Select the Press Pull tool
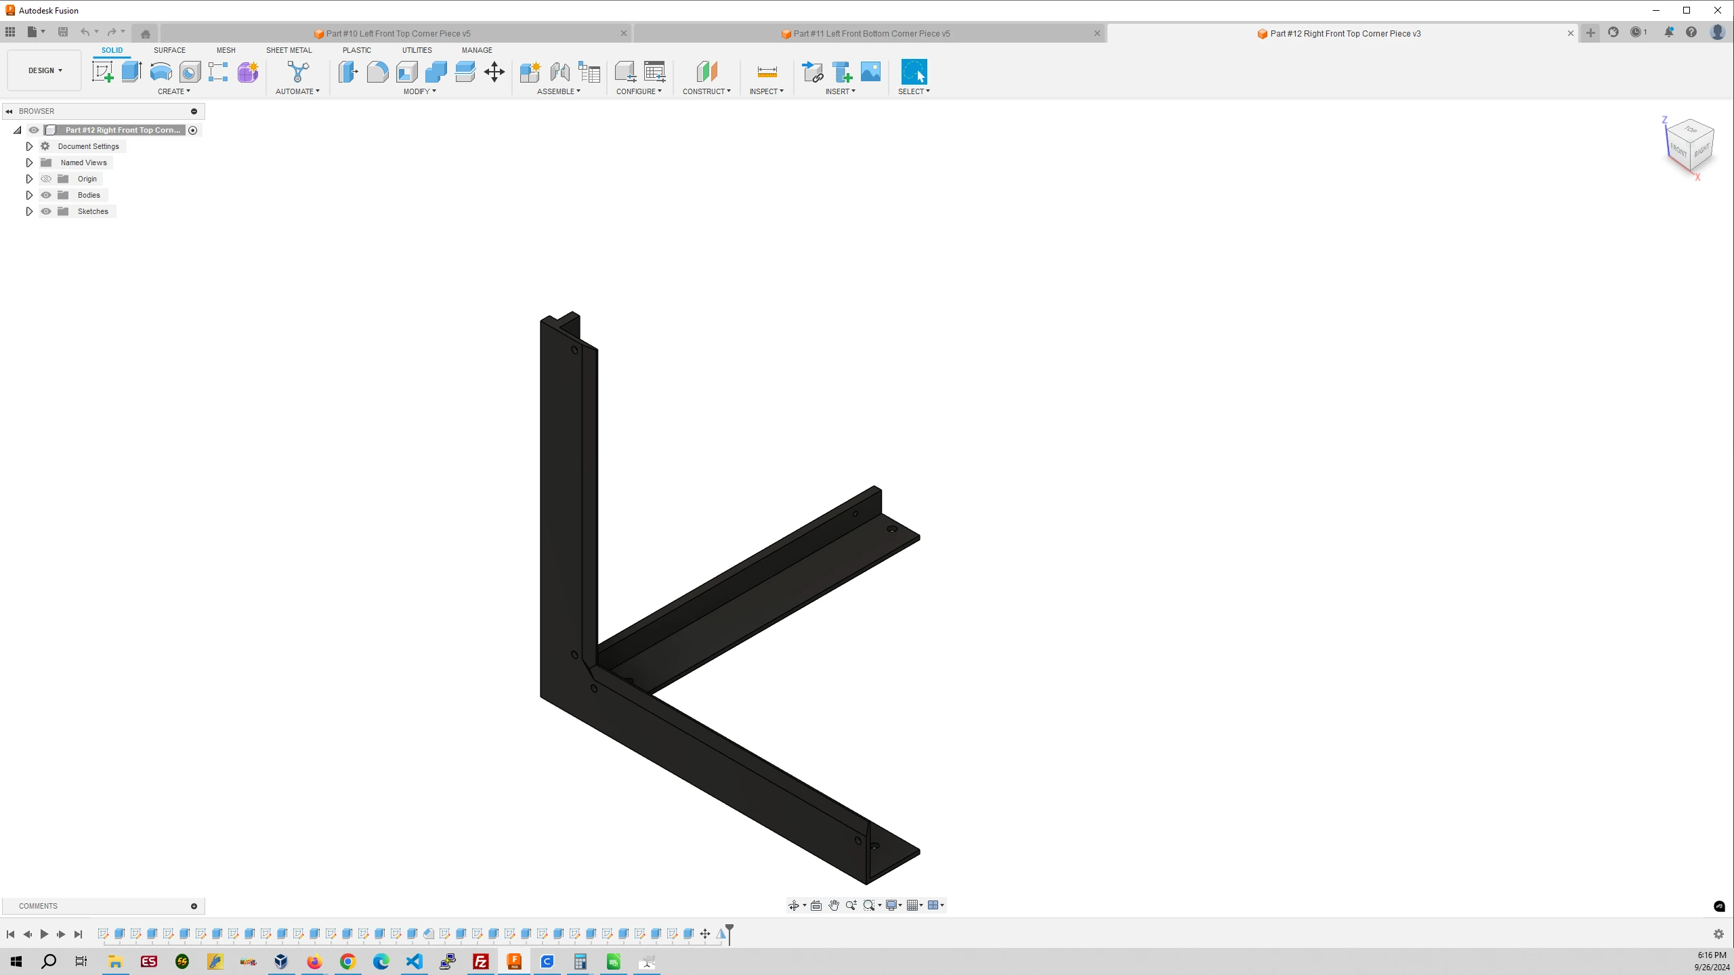This screenshot has height=975, width=1734. (348, 72)
